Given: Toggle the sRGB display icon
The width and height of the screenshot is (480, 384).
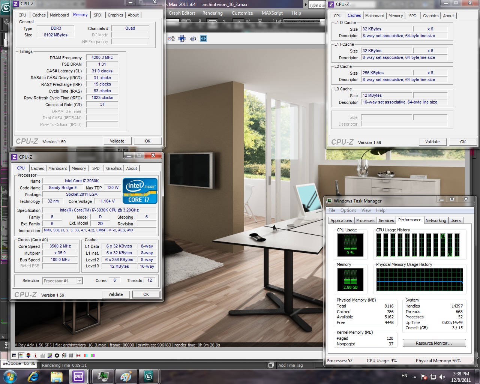Looking at the screenshot, I should [x=64, y=355].
